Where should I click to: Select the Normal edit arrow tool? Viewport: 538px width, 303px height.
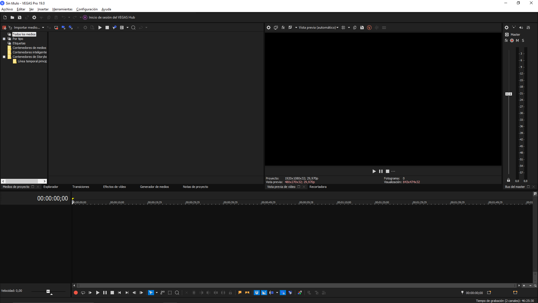151,293
